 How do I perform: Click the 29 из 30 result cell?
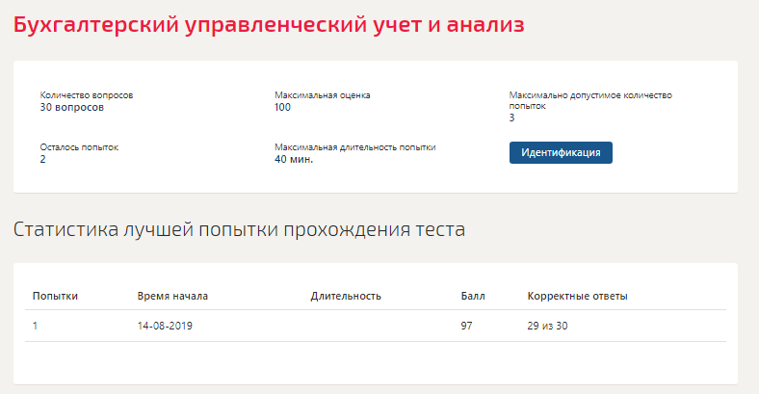(547, 326)
